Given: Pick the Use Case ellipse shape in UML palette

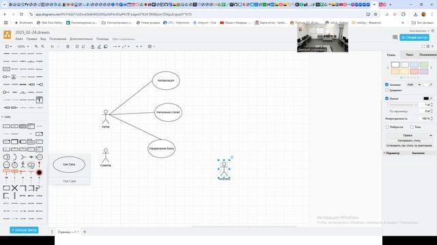Looking at the screenshot, I should (31, 165).
